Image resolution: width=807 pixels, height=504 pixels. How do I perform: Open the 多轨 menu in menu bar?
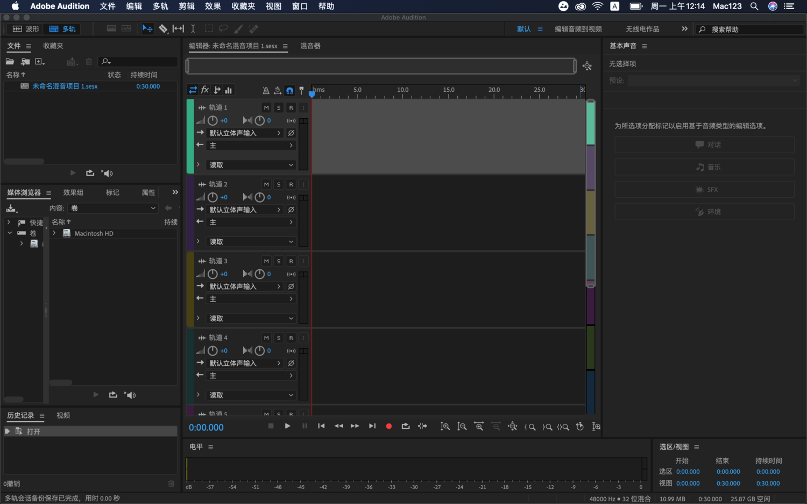tap(160, 6)
